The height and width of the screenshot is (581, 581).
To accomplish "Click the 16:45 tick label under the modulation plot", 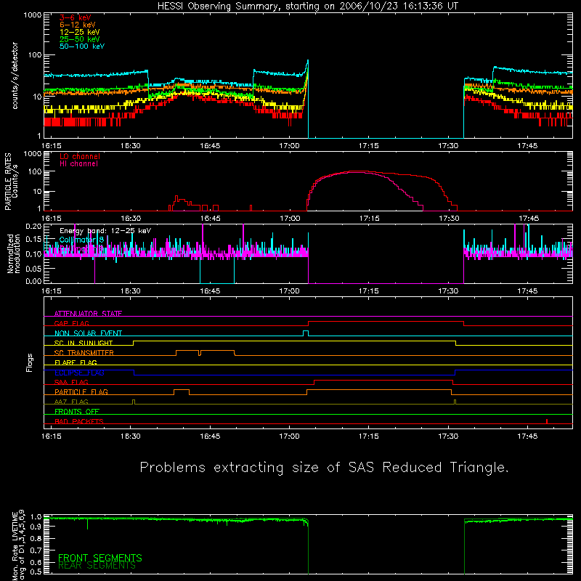I will coord(210,291).
